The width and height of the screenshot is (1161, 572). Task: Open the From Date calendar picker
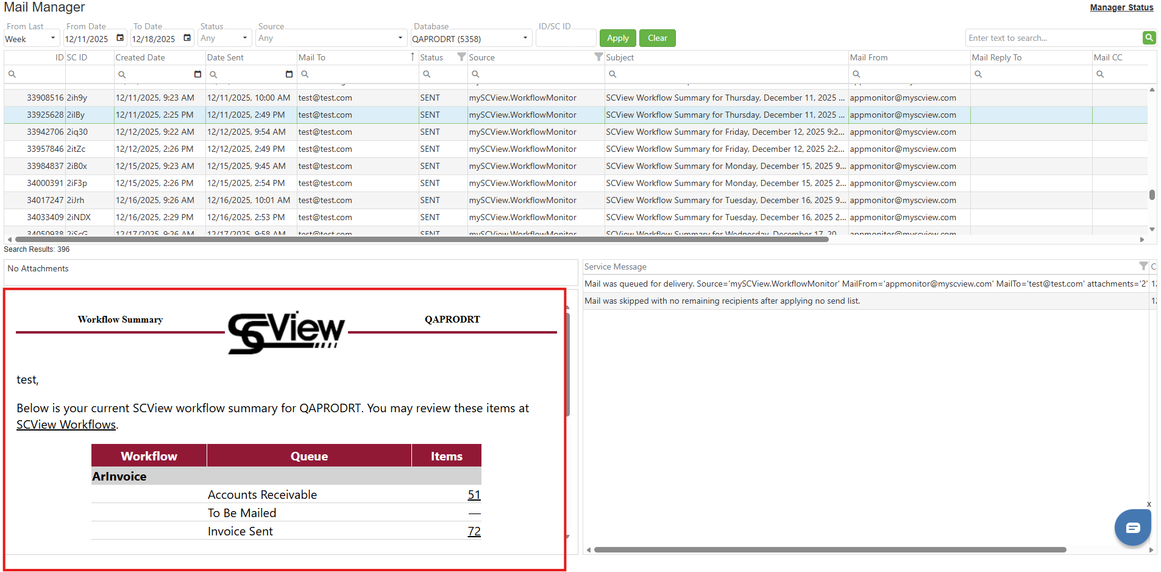pos(120,38)
